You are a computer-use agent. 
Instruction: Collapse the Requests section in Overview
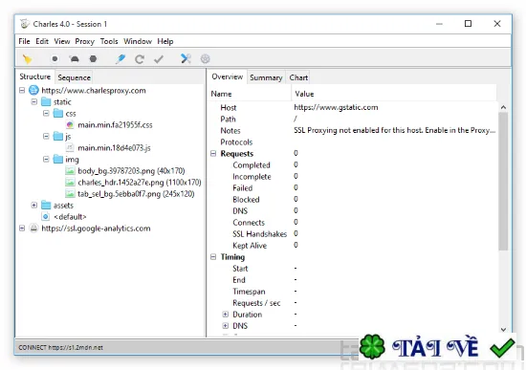click(x=213, y=153)
